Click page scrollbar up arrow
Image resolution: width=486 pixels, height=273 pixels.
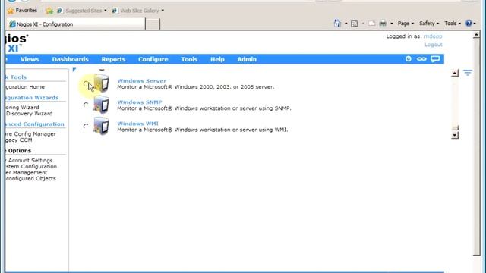click(476, 36)
